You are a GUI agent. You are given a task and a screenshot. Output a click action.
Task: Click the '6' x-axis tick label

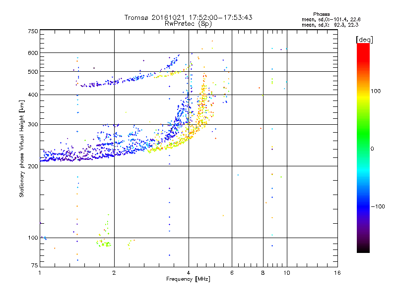pyautogui.click(x=232, y=273)
